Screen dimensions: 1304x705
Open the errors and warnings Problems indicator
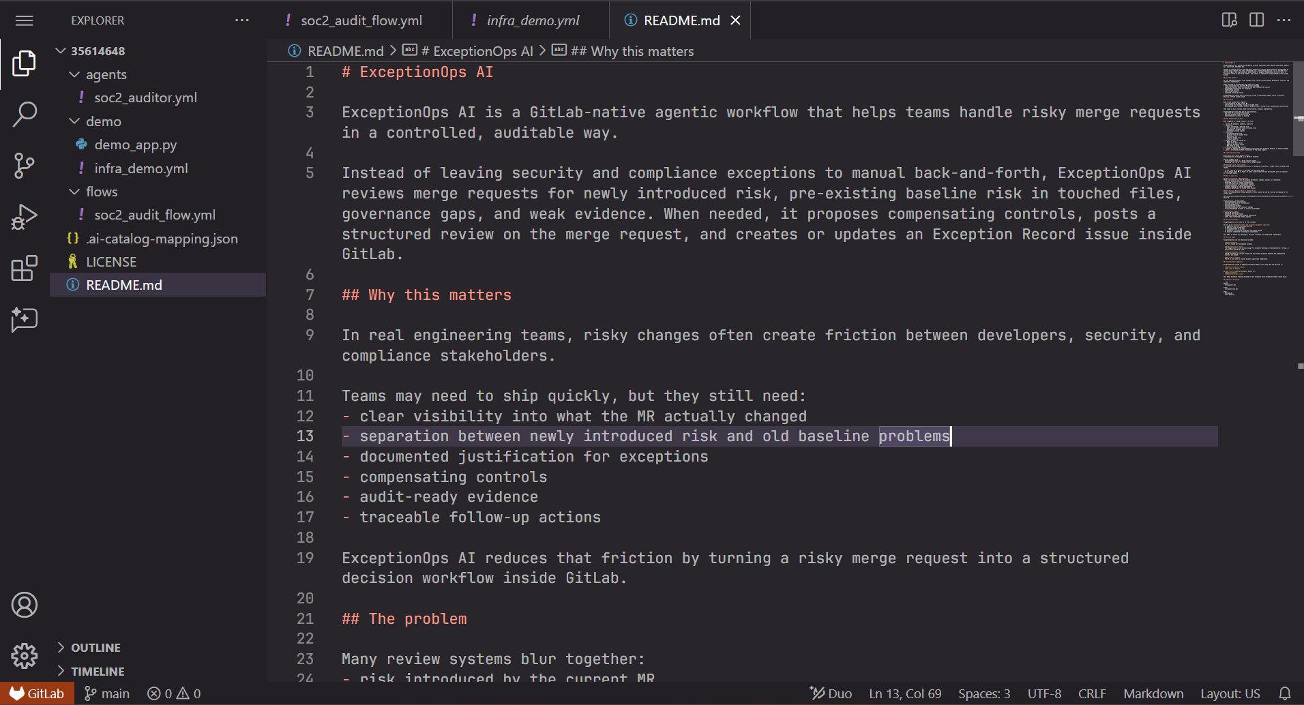point(174,693)
